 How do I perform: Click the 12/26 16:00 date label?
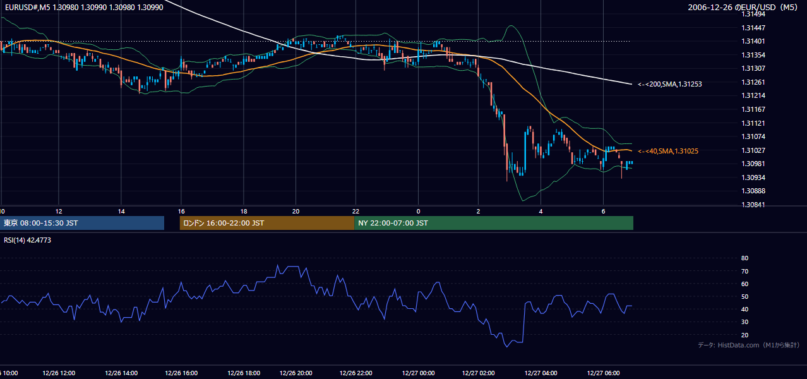[x=181, y=373]
